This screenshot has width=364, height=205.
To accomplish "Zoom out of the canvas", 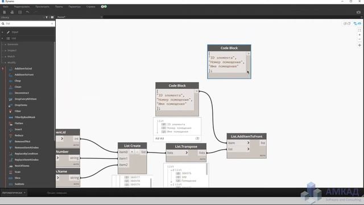I will click(359, 39).
